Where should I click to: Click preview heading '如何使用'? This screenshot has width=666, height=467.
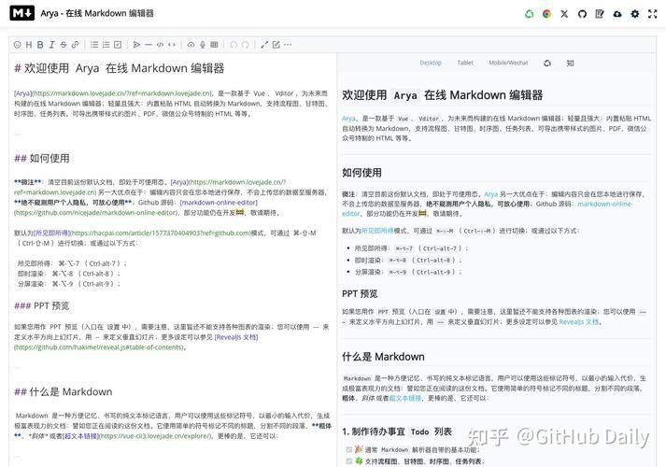pos(361,173)
